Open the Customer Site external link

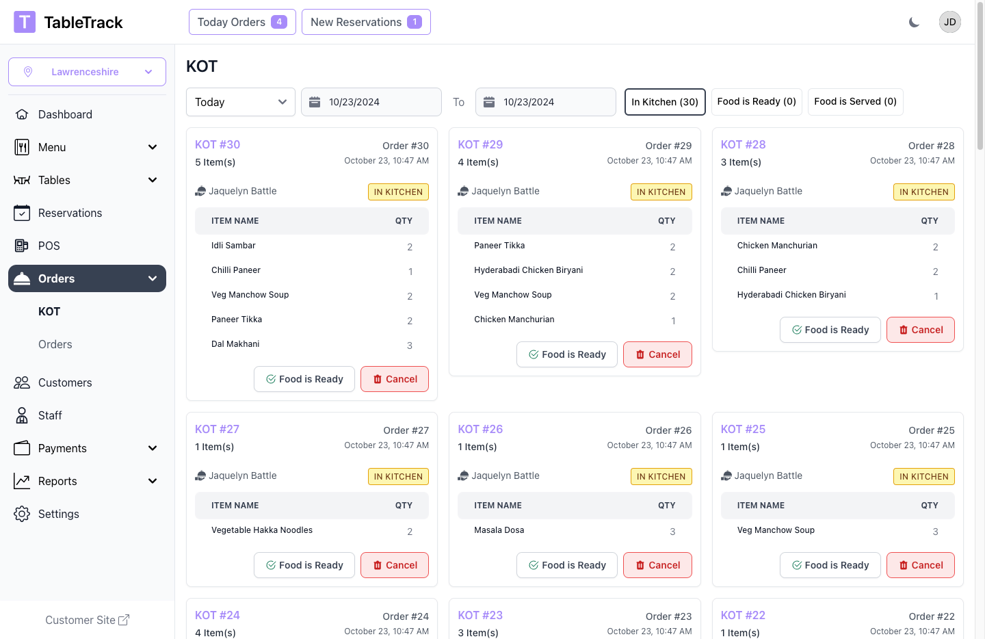(x=87, y=620)
